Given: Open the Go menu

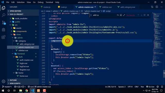Looking at the screenshot, I should [34, 2].
